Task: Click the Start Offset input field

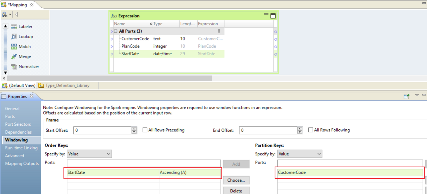Action: tap(103, 130)
